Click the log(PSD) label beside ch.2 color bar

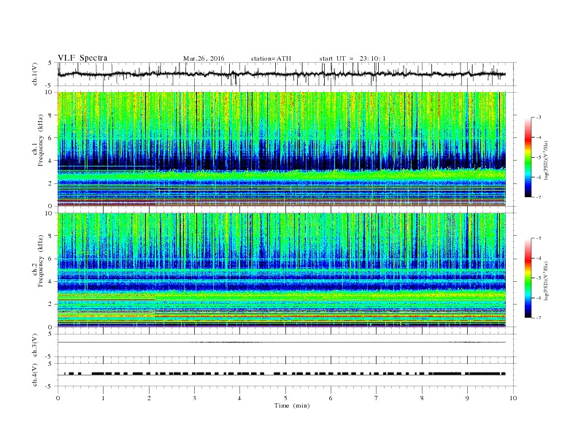pos(547,280)
